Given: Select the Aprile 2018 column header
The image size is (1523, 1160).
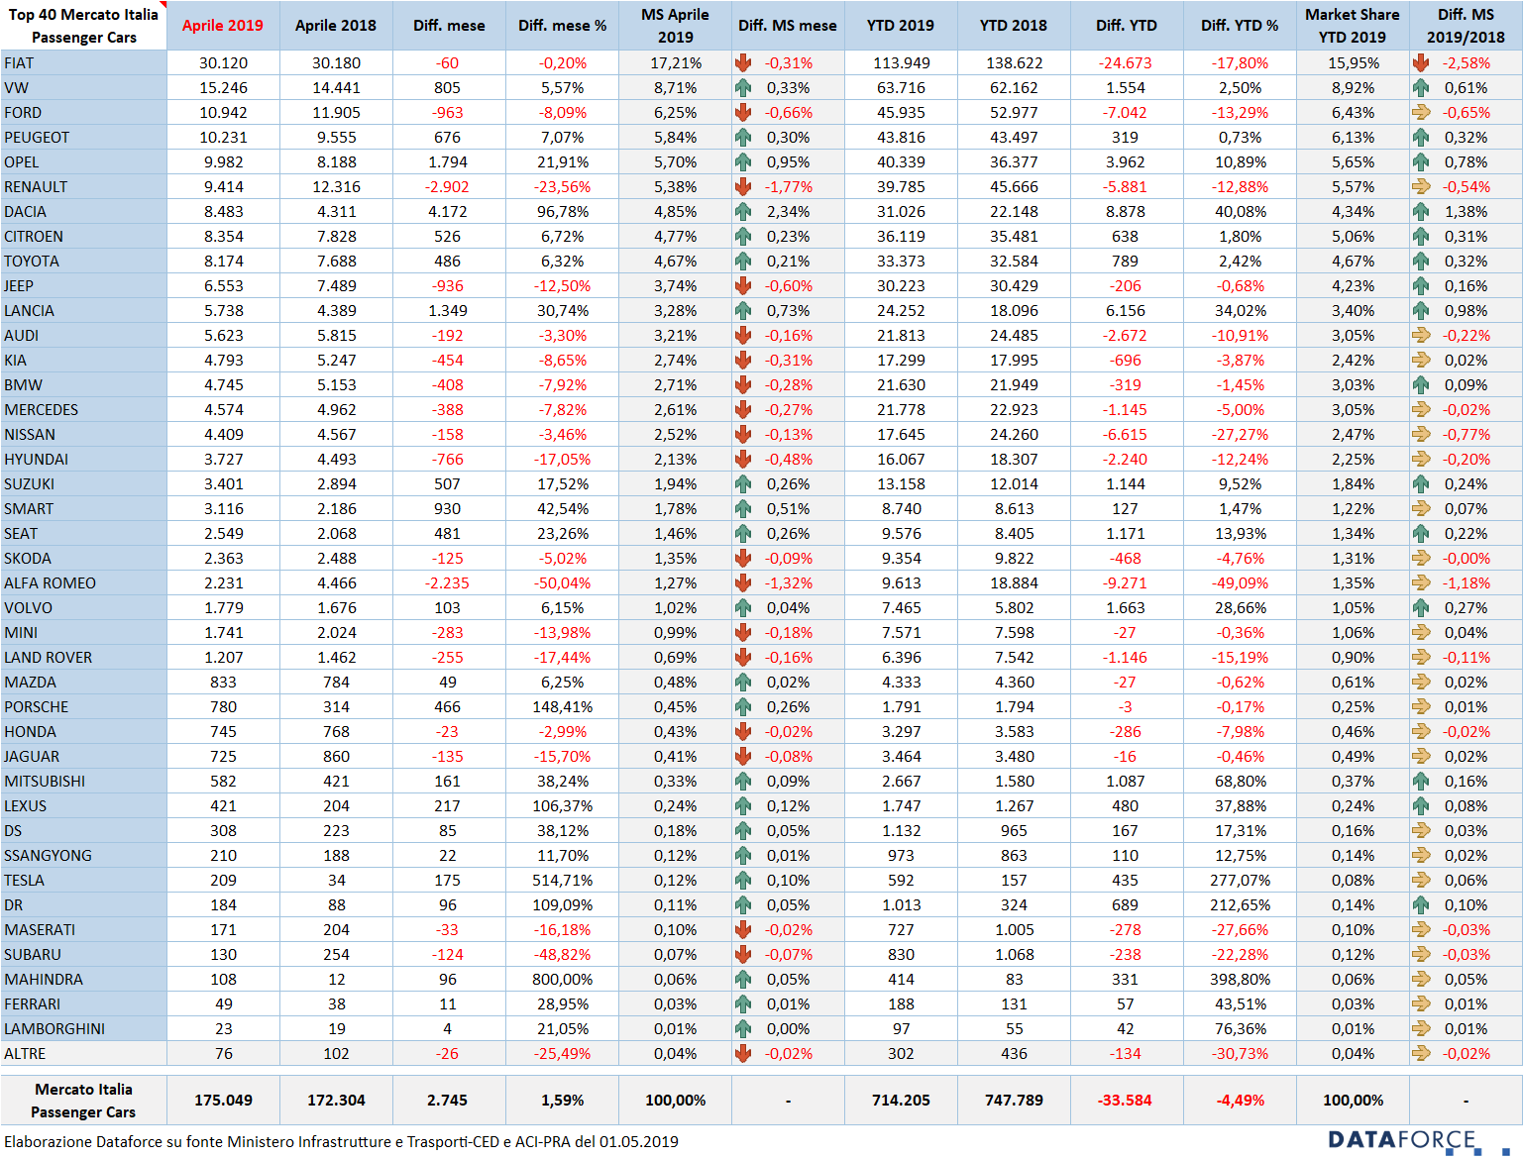Looking at the screenshot, I should (x=336, y=26).
